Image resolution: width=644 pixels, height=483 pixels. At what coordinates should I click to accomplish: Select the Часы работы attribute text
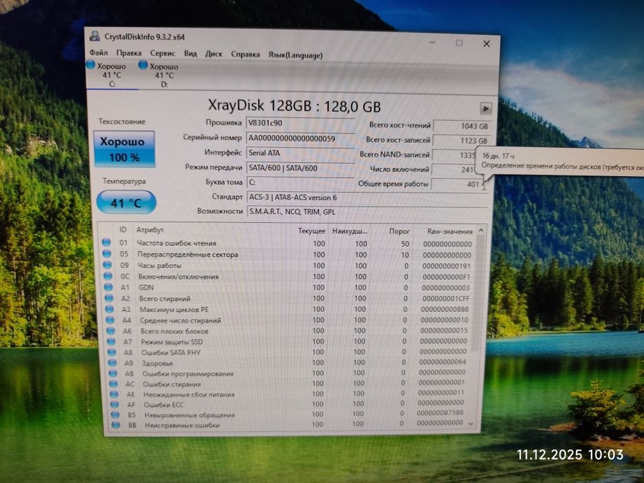tap(159, 266)
